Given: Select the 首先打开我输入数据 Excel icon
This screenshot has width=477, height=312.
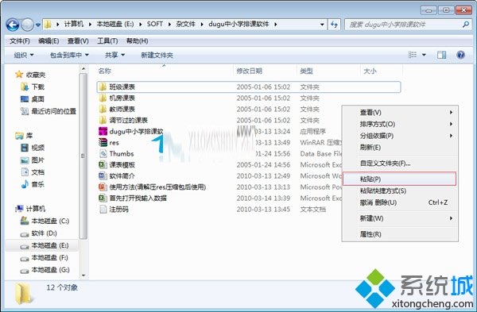Looking at the screenshot, I should pyautogui.click(x=103, y=198).
